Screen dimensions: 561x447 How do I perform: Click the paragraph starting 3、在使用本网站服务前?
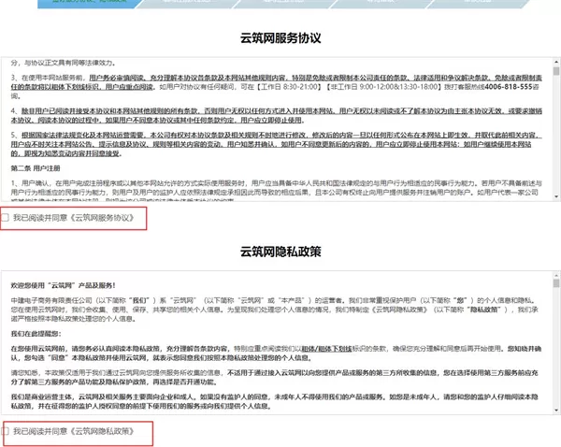(276, 87)
